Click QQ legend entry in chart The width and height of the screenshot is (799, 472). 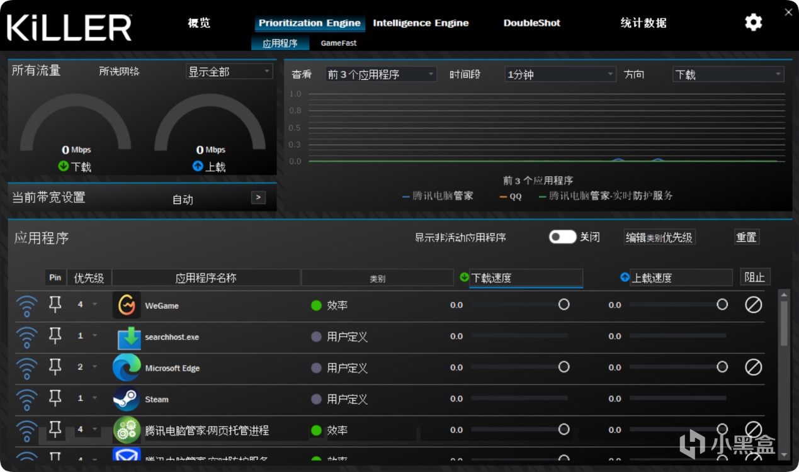(511, 196)
